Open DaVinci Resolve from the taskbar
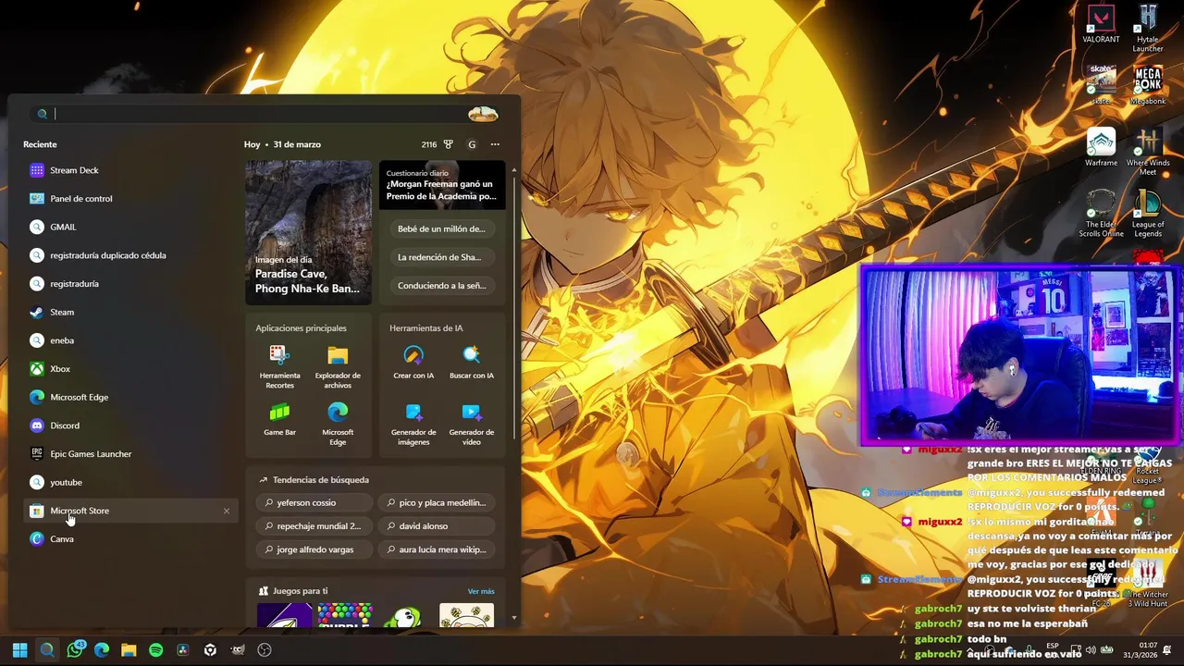This screenshot has height=666, width=1184. click(x=183, y=650)
